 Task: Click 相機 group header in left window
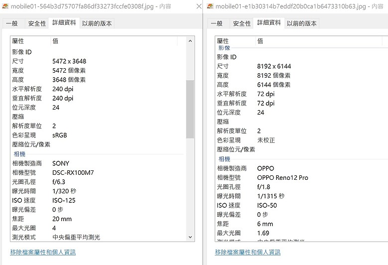pyautogui.click(x=19, y=154)
